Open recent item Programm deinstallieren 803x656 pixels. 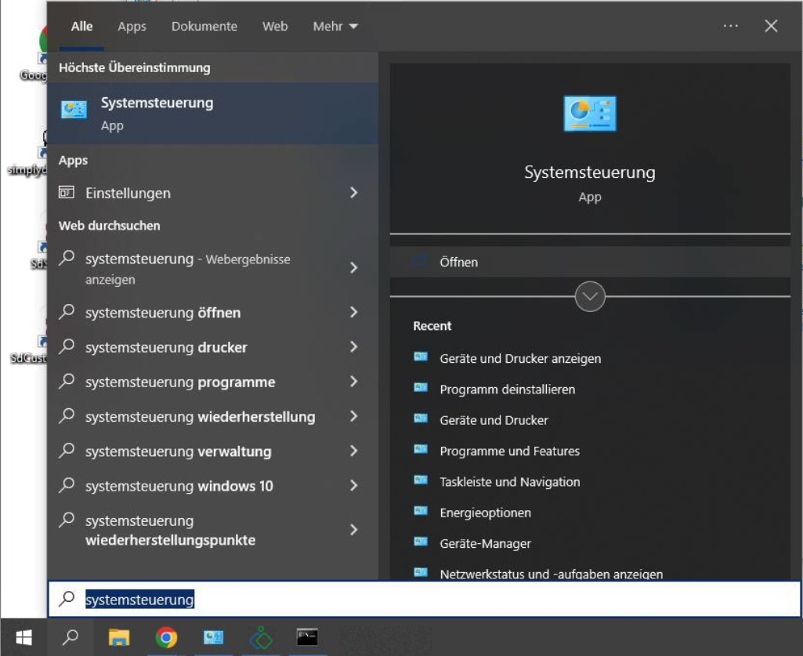(x=508, y=389)
